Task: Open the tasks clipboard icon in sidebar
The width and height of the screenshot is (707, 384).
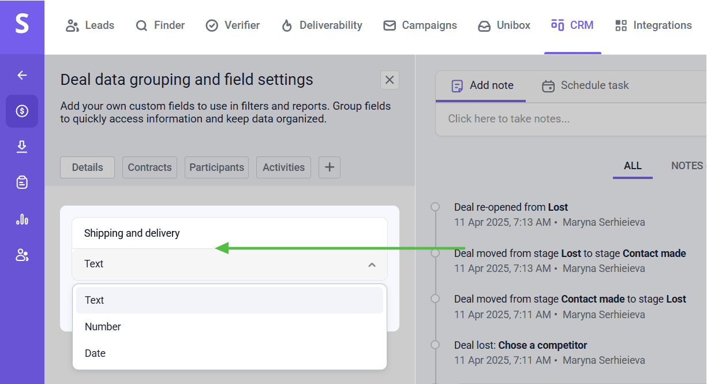Action: tap(22, 183)
